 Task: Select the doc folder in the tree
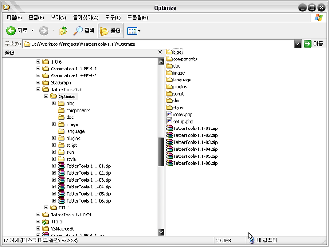70,118
